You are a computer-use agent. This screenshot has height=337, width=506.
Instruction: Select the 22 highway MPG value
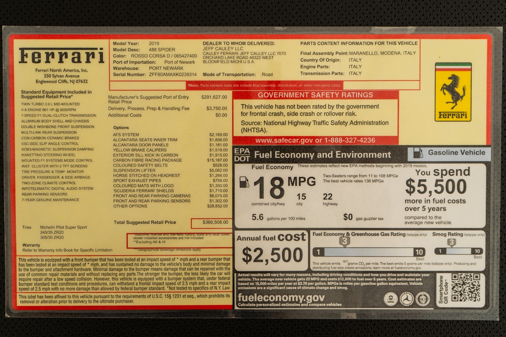tap(328, 197)
